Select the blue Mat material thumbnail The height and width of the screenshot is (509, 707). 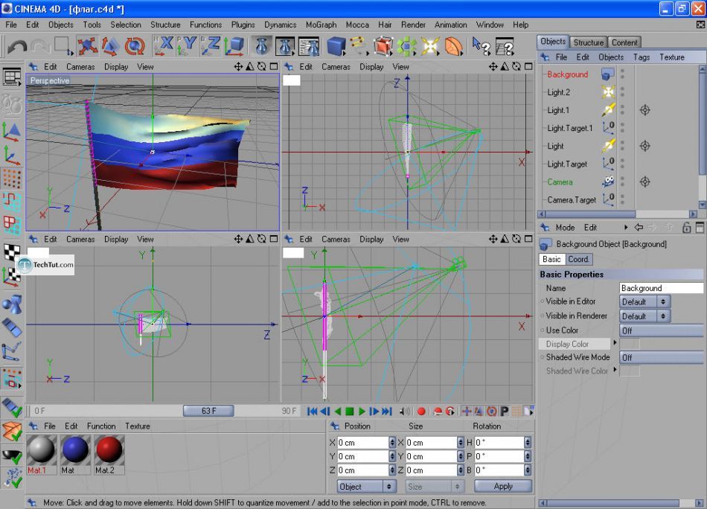point(75,450)
